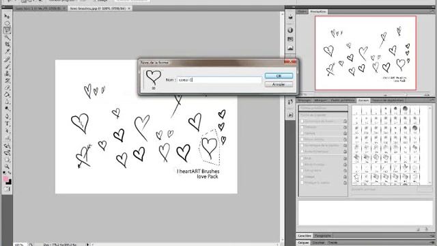The width and height of the screenshot is (437, 246).
Task: Click OK in brush name dialog
Action: (279, 76)
